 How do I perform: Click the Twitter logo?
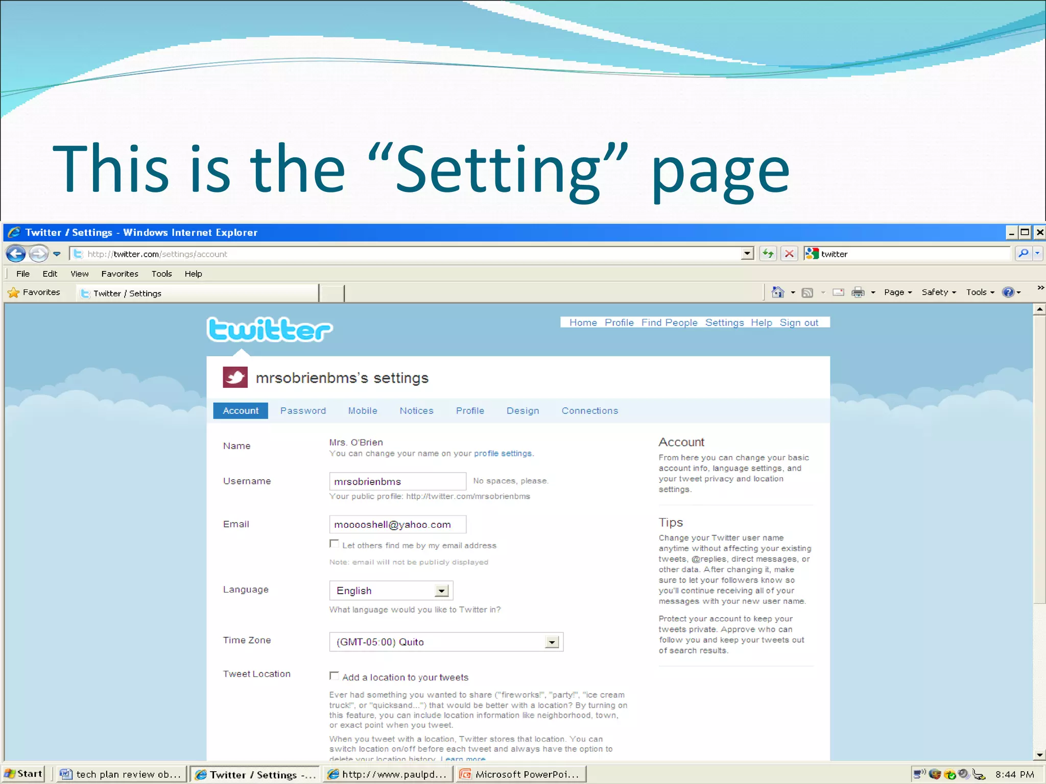click(x=270, y=329)
